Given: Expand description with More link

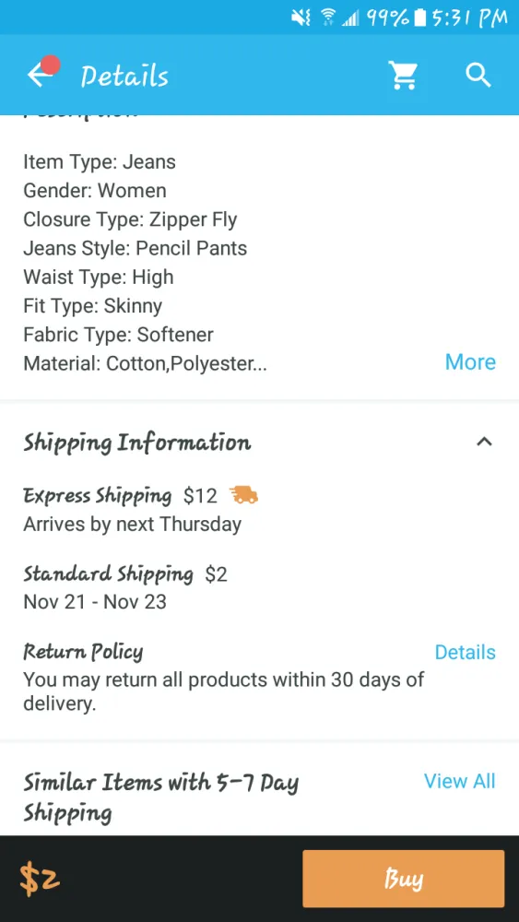Looking at the screenshot, I should (470, 362).
